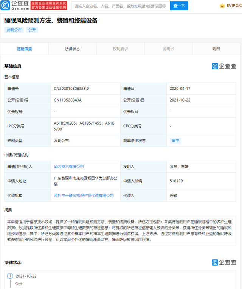Click the 企查查 watermark beside 法律状态 heading
The image size is (242, 289).
(224, 262)
